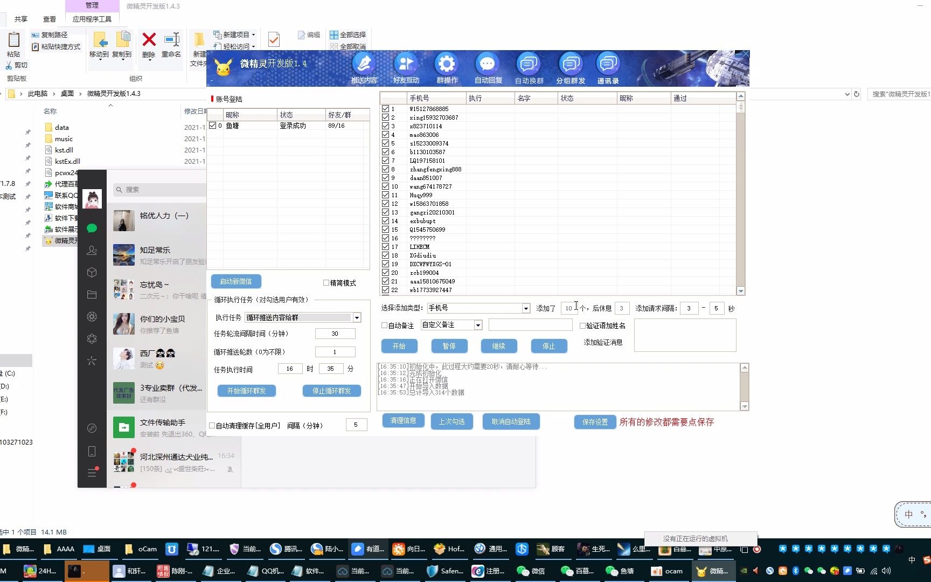Switch to 应用程序工具 ribbon tab
Image resolution: width=931 pixels, height=582 pixels.
[92, 19]
